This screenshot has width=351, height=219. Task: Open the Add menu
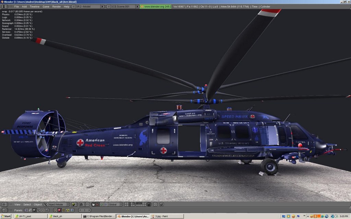(24, 7)
